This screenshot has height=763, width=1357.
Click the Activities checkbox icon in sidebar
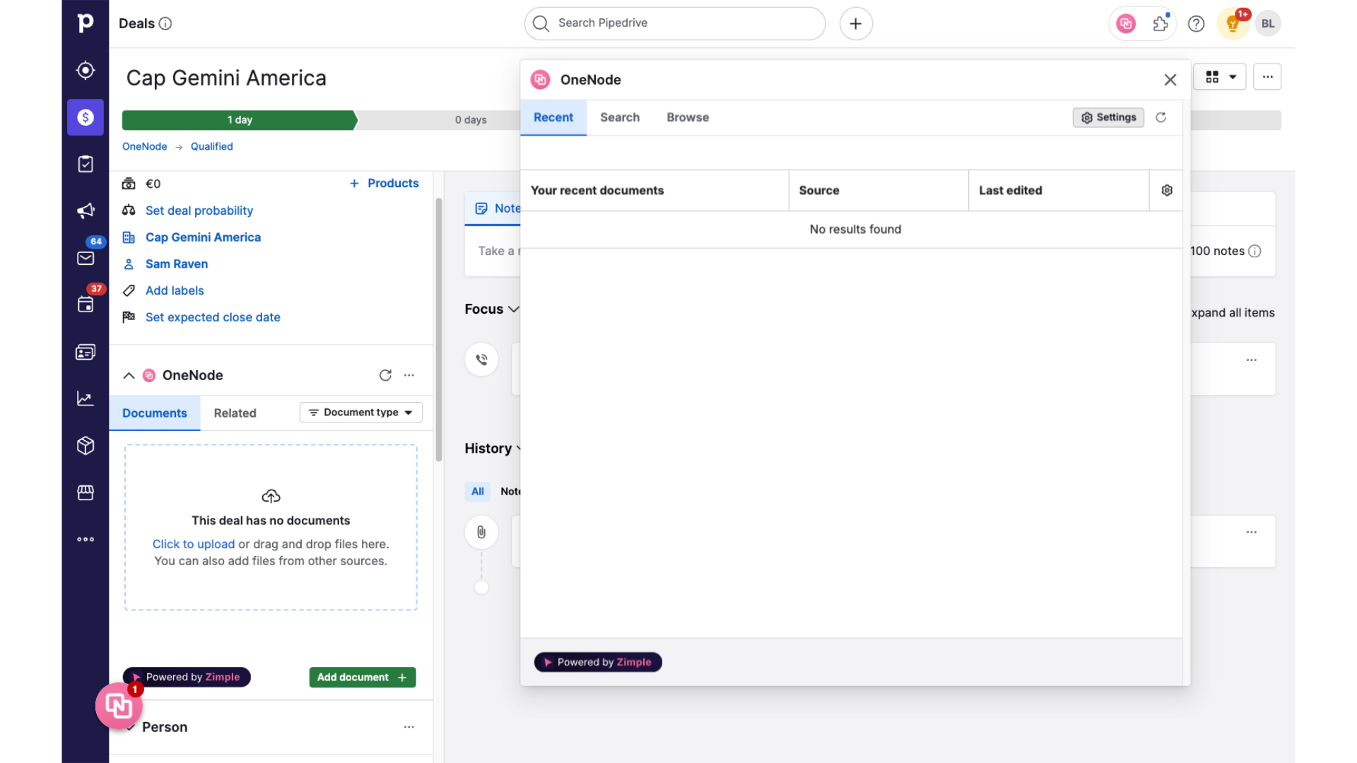[x=86, y=164]
